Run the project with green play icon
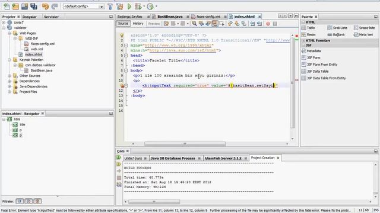This screenshot has width=380, height=213. tap(129, 7)
